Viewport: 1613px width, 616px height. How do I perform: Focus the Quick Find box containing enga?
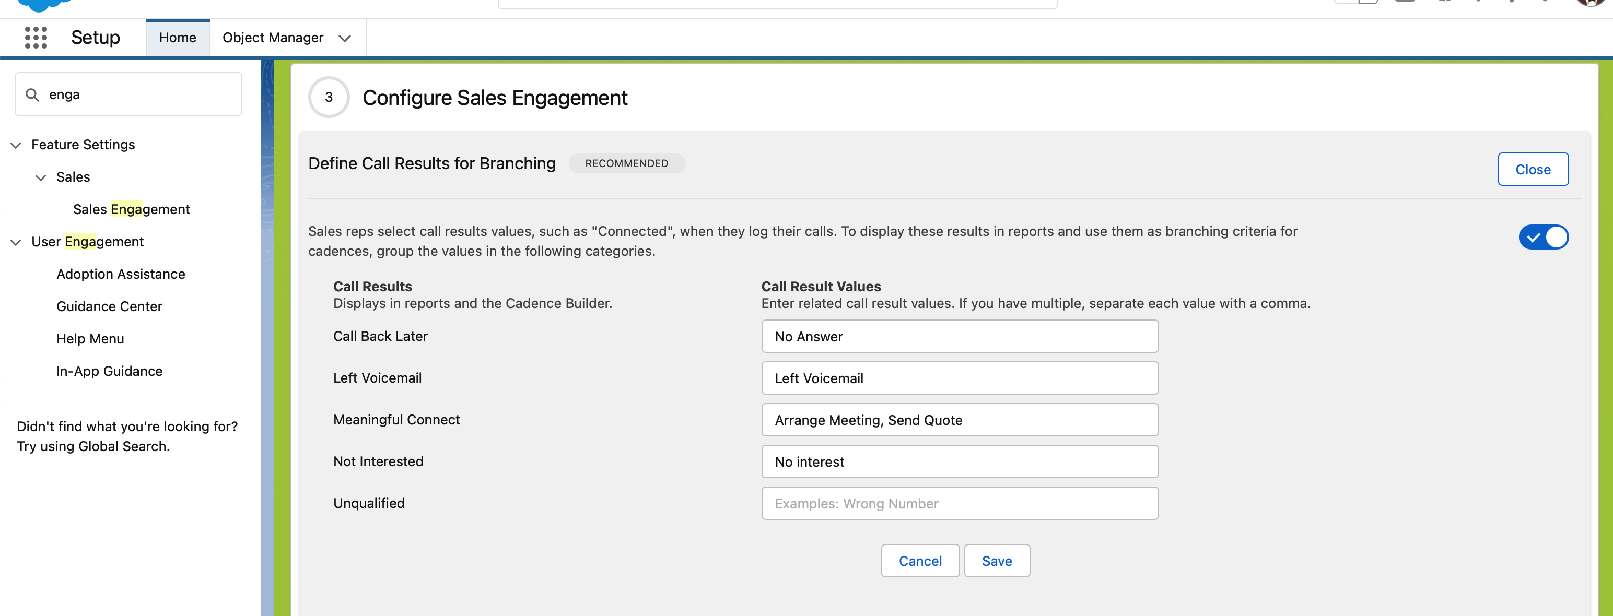click(x=128, y=94)
